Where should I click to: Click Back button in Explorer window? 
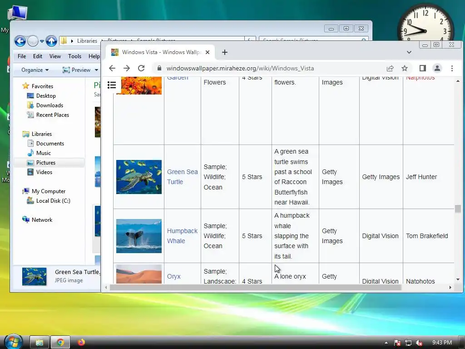click(20, 41)
